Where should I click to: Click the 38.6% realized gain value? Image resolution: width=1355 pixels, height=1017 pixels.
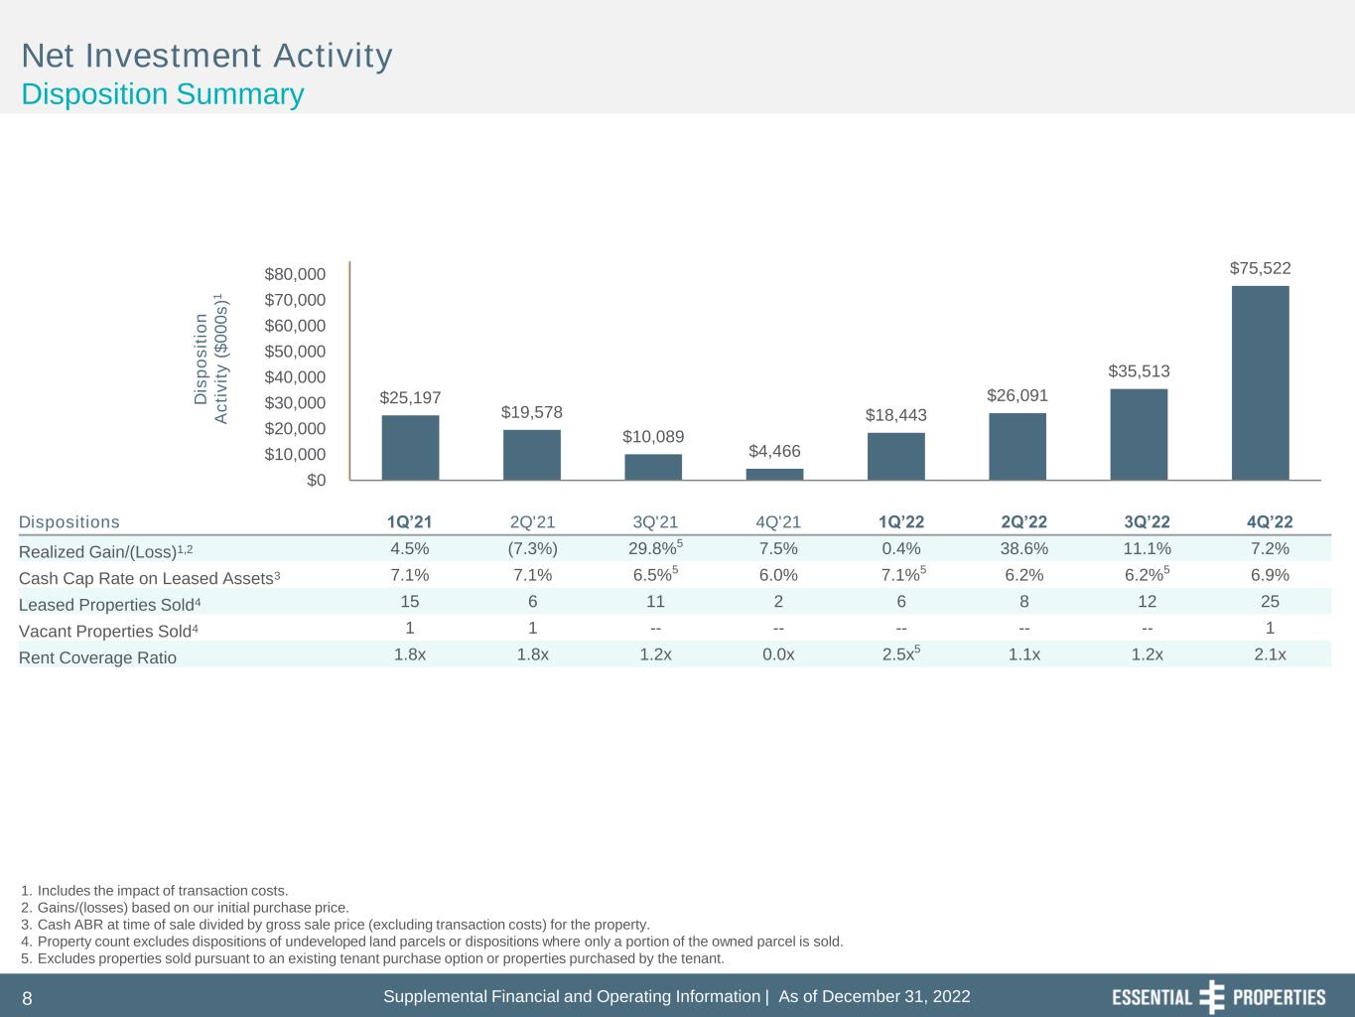point(1023,549)
